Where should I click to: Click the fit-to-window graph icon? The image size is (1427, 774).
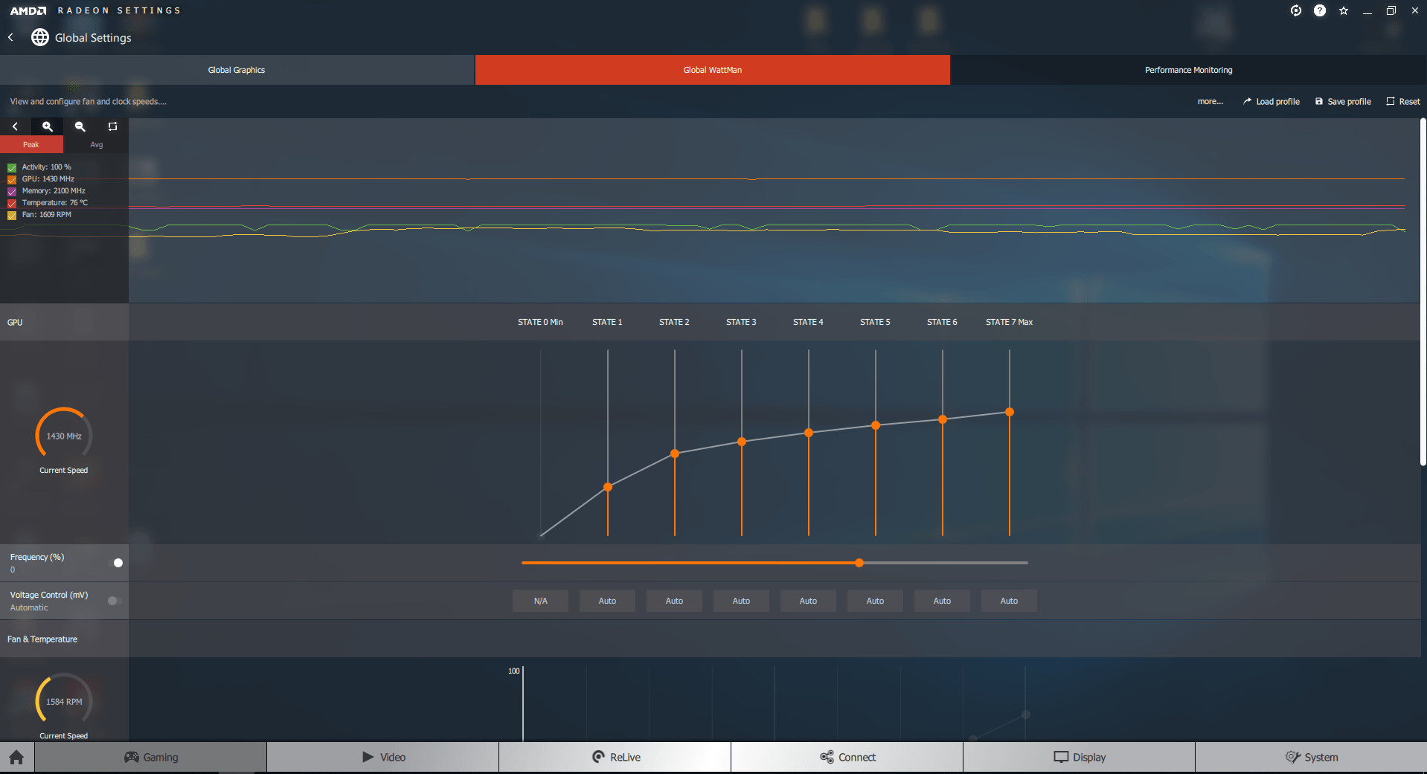113,126
